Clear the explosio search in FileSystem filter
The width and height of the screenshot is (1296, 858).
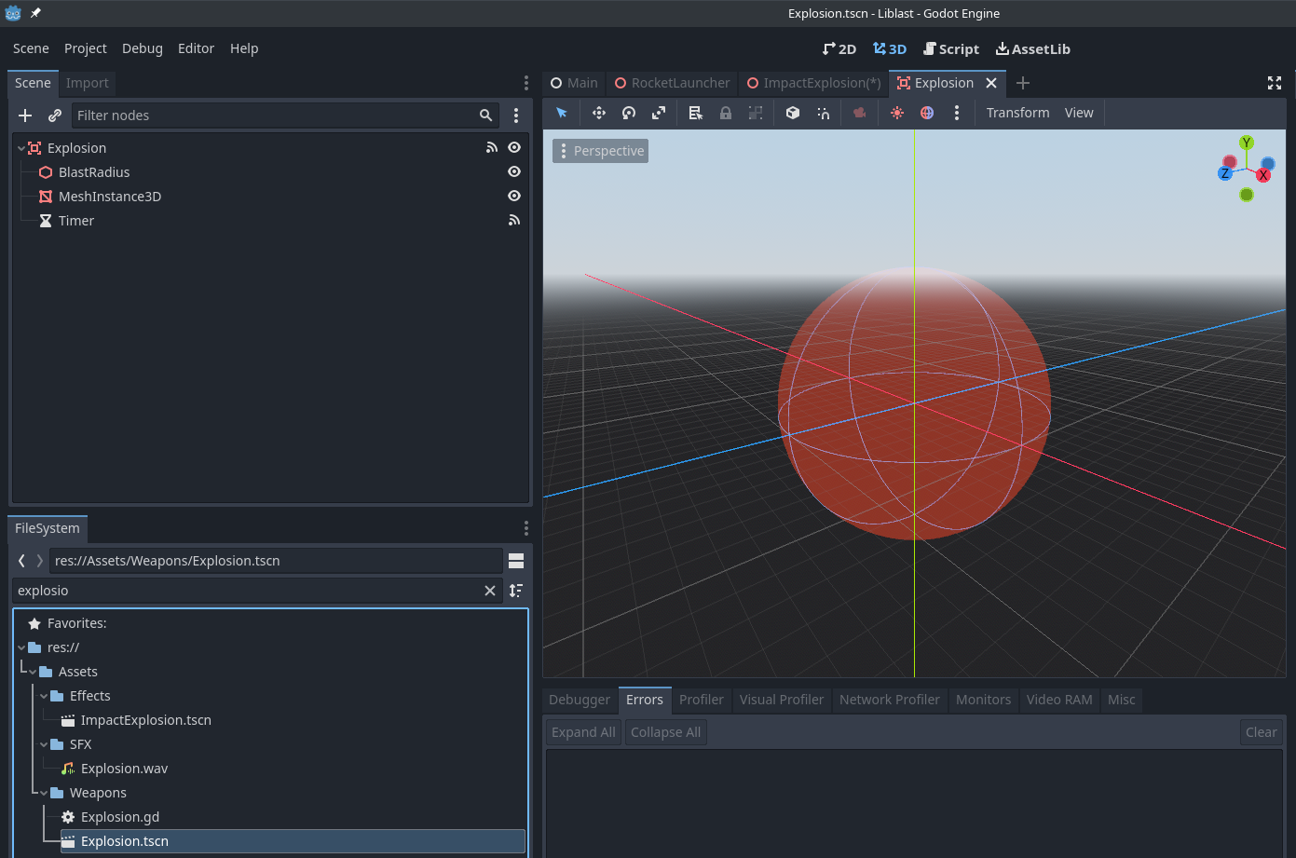click(x=490, y=591)
